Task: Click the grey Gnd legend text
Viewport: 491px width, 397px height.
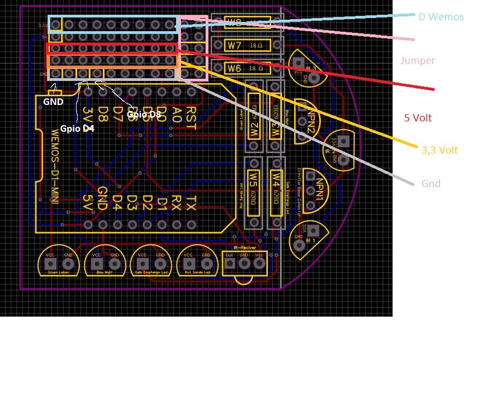Action: click(x=431, y=183)
